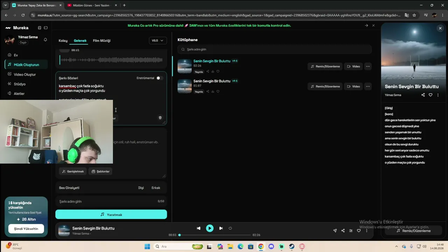Download the 01:07 track
The image size is (448, 252).
[213, 91]
